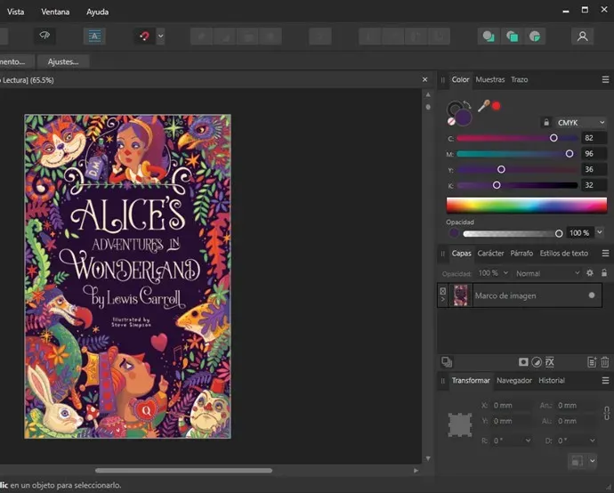
Task: Open the Ventana menu
Action: click(x=55, y=12)
